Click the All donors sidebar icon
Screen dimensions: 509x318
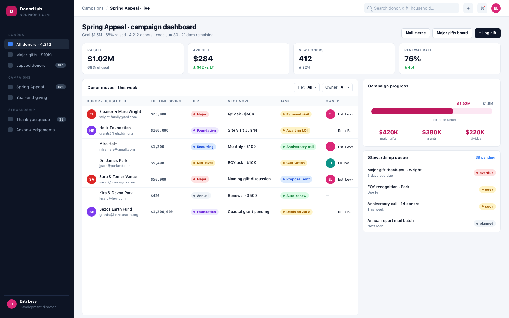(x=10, y=44)
